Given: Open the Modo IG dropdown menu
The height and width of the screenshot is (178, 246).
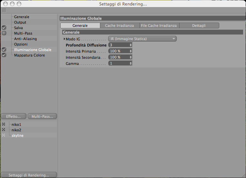Looking at the screenshot, I should 143,39.
